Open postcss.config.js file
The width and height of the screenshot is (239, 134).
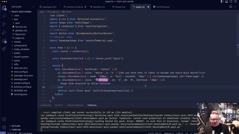(22, 87)
